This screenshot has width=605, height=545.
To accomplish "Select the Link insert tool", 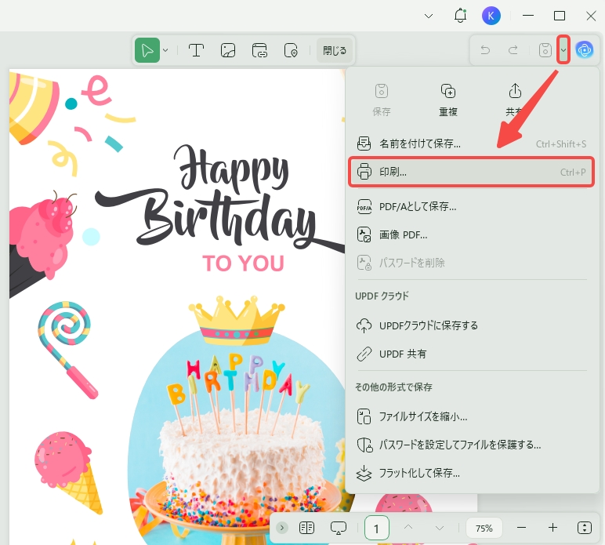I will pos(259,50).
